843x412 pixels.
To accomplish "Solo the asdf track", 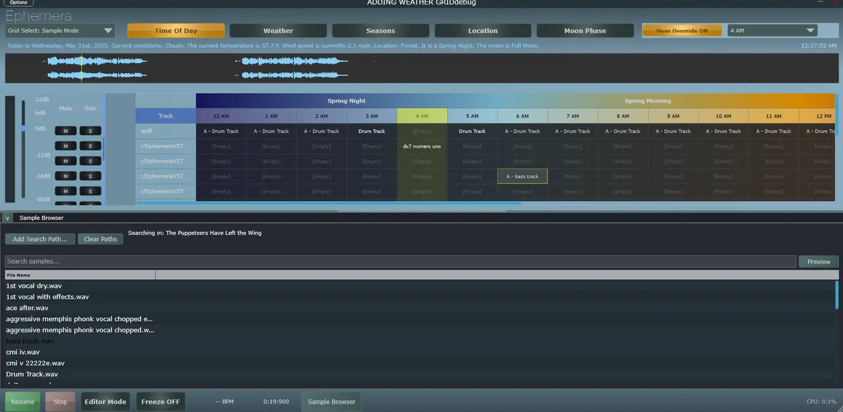I will click(x=90, y=131).
